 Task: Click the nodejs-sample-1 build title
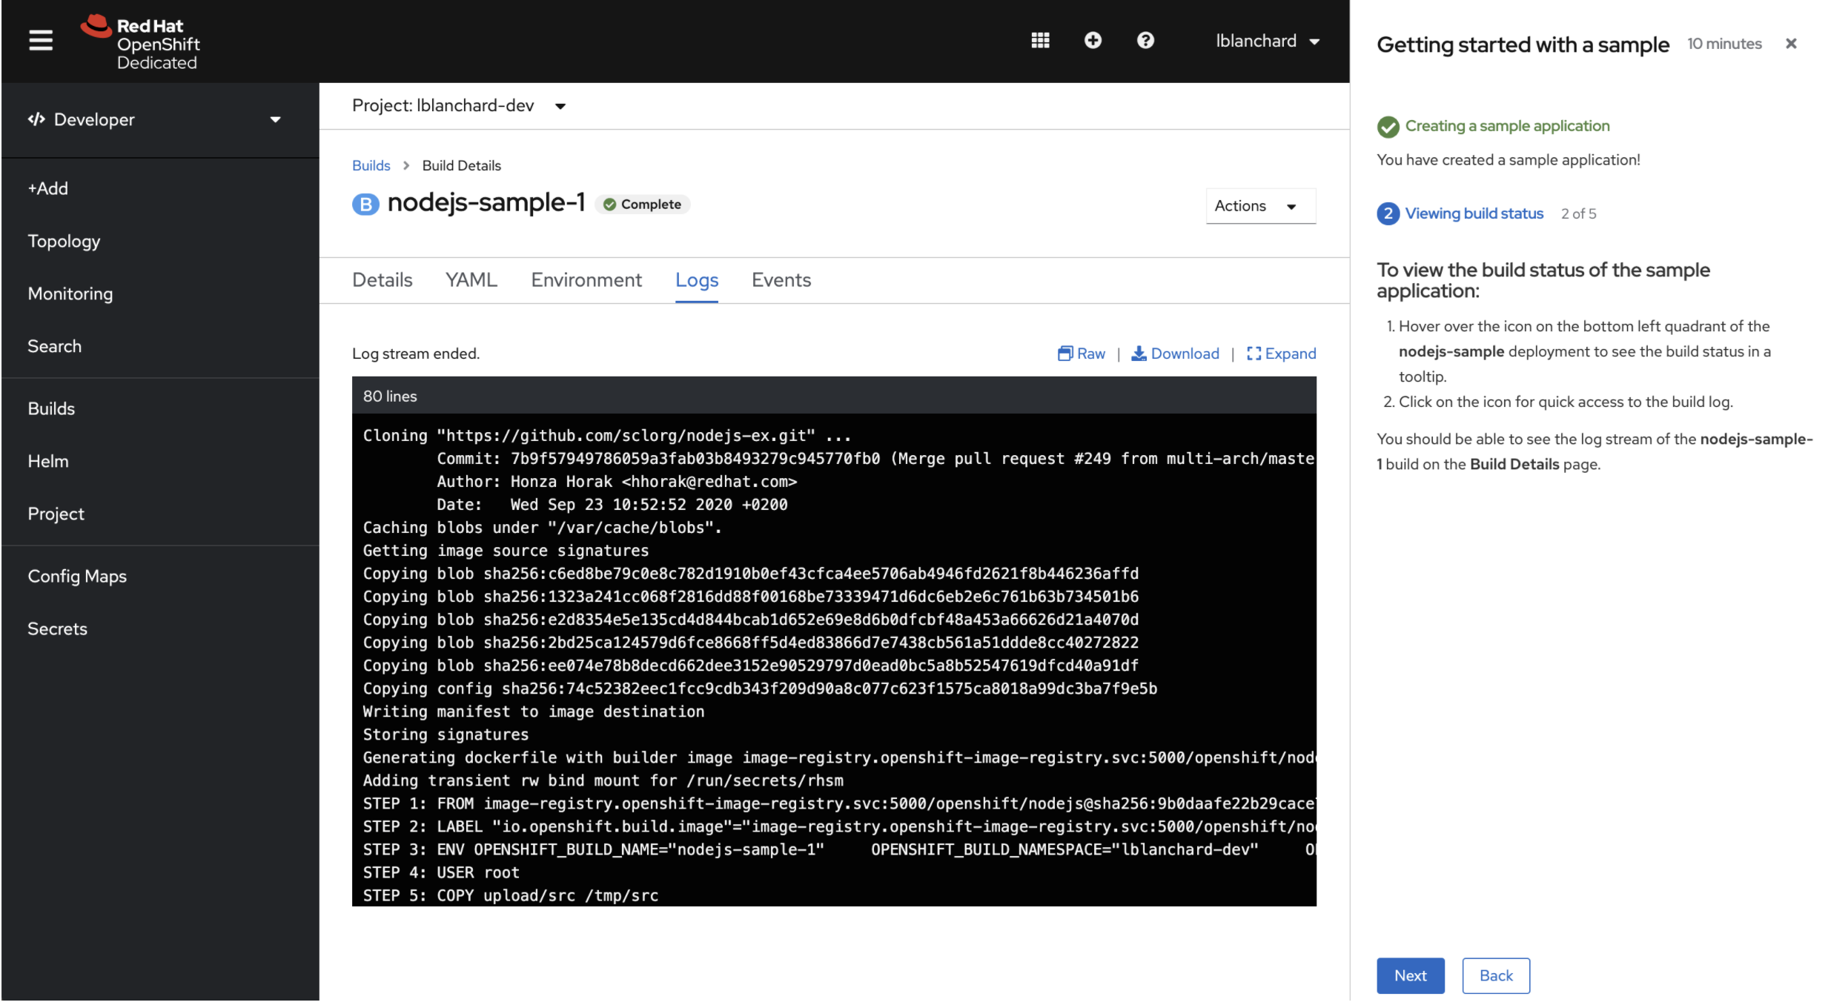point(486,202)
